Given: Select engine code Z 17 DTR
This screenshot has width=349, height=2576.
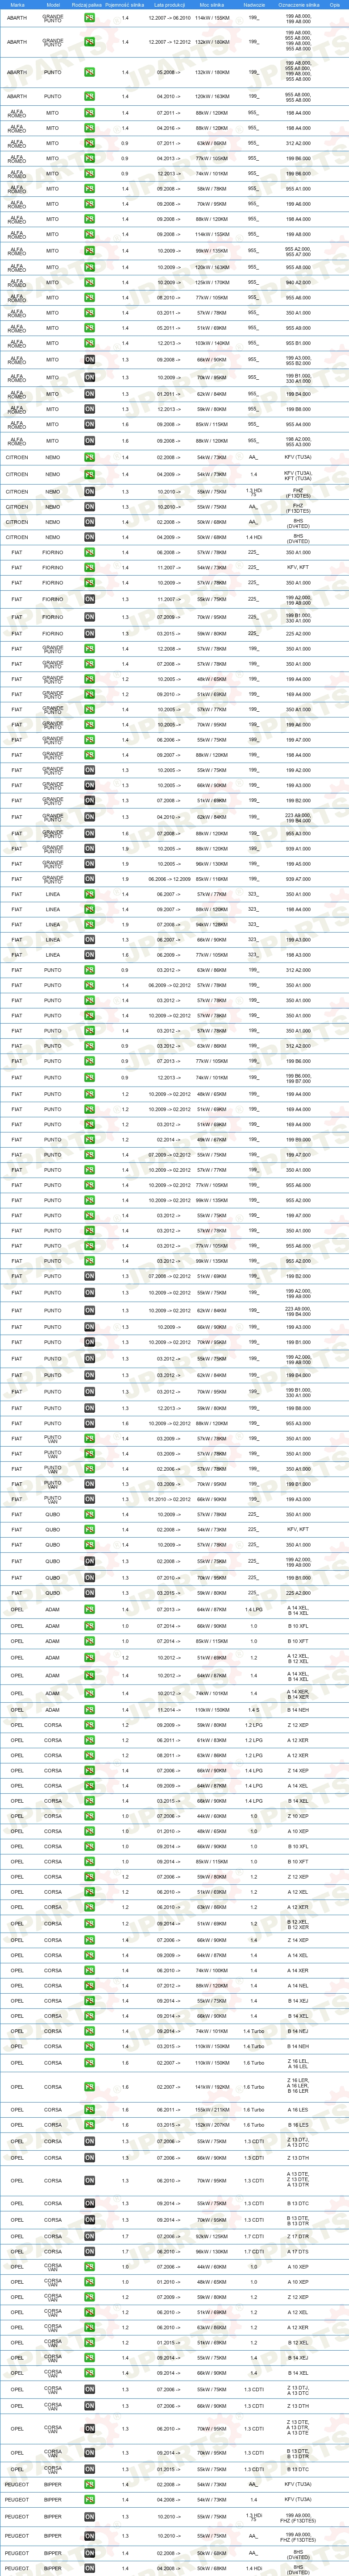Looking at the screenshot, I should pos(298,2237).
